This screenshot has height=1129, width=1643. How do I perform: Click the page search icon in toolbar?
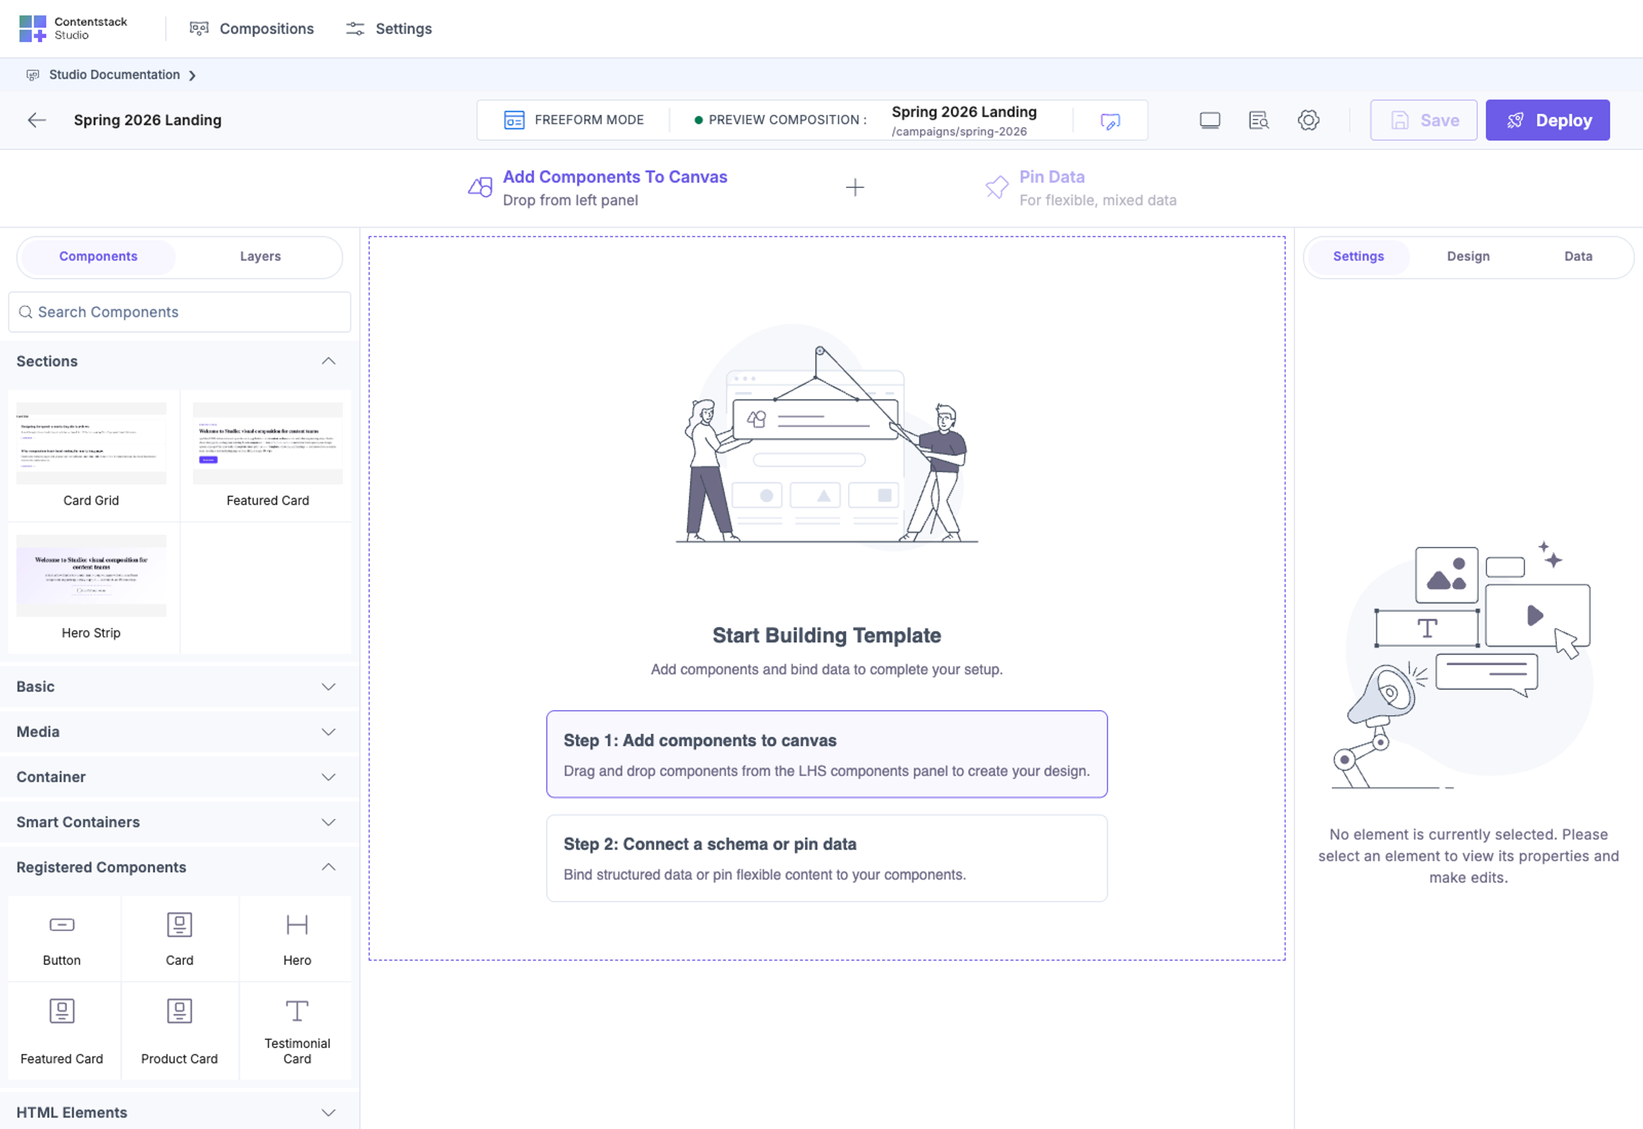1258,120
